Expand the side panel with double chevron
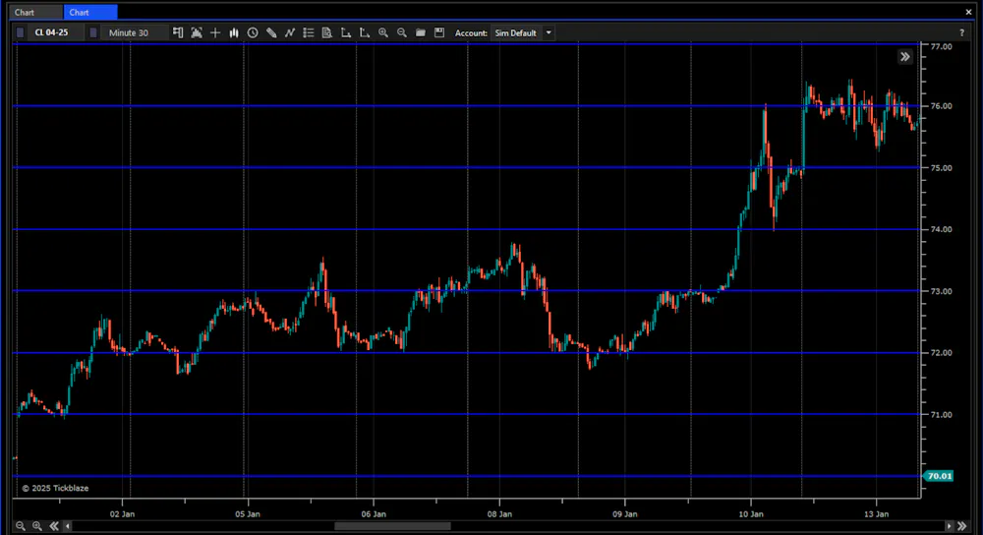 coord(904,56)
